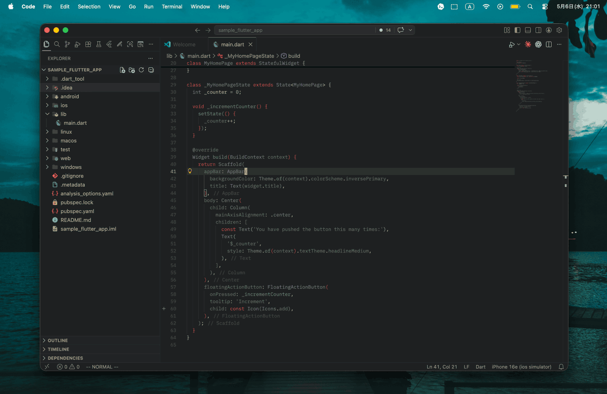Click the New File icon in Explorer
The height and width of the screenshot is (394, 607).
pos(122,70)
